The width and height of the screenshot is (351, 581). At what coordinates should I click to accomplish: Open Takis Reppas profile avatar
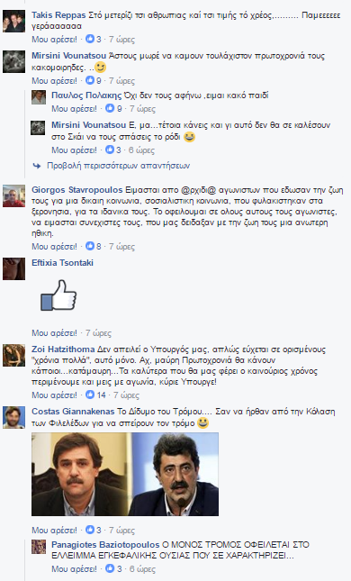tap(14, 22)
